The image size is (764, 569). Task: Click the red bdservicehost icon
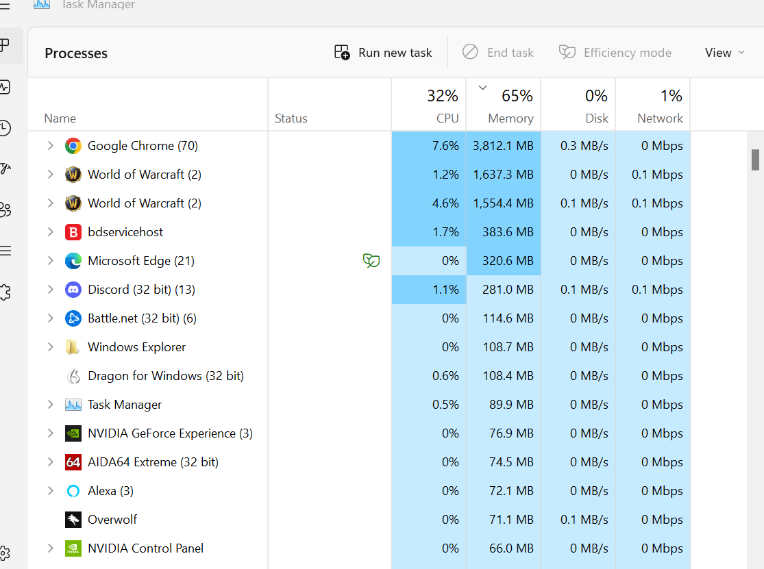[x=73, y=232]
